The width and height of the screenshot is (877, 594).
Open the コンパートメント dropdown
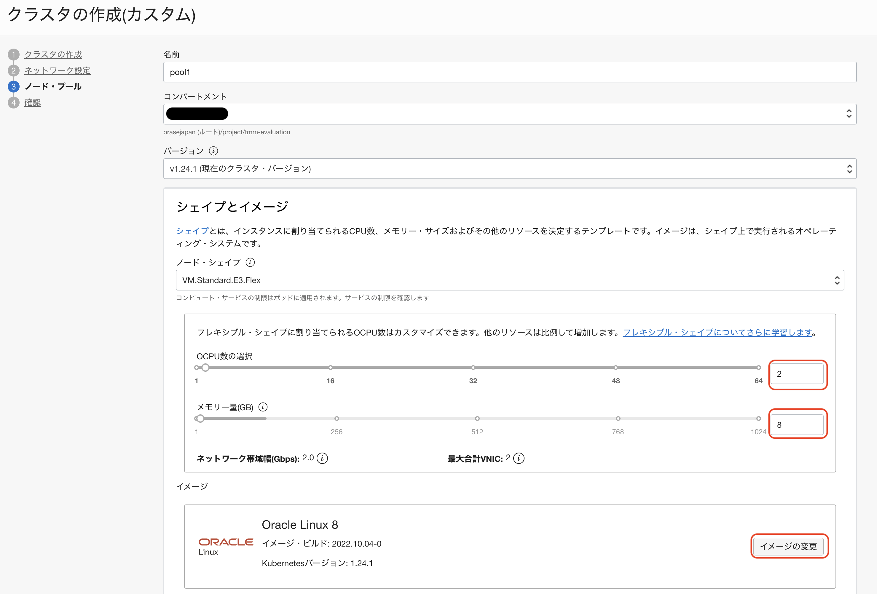509,114
